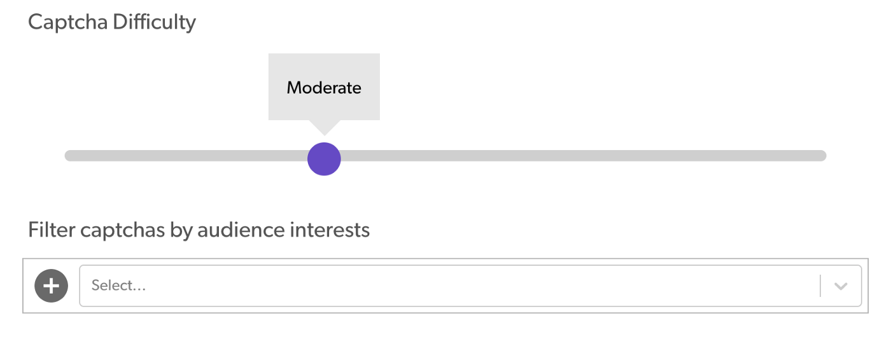Click the tooltip pointer above slider handle
This screenshot has height=358, width=891.
click(324, 127)
